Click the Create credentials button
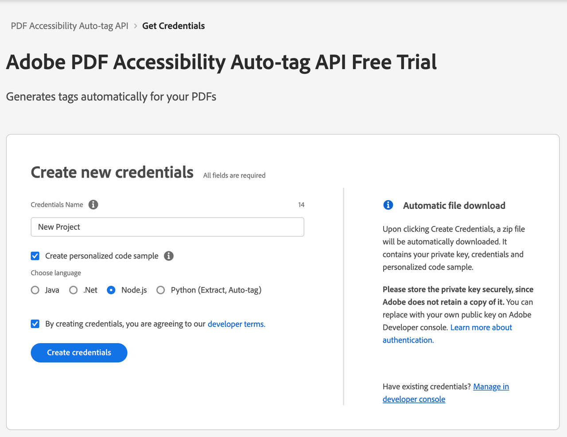 click(x=79, y=353)
